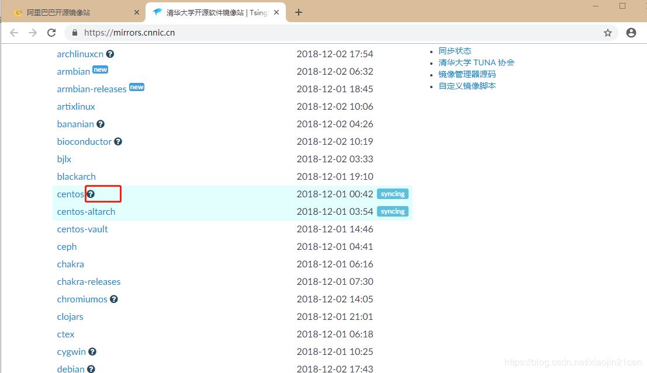This screenshot has width=647, height=373.
Task: Open the user profile avatar icon
Action: tap(631, 33)
